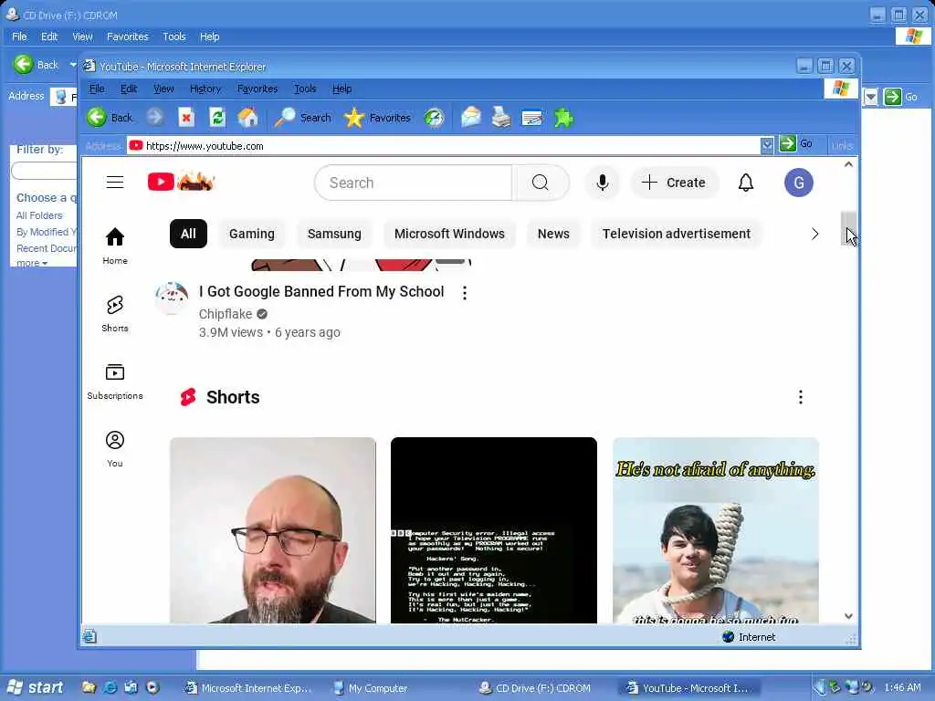Click the Stop icon in IE toolbar
935x701 pixels.
tap(186, 118)
